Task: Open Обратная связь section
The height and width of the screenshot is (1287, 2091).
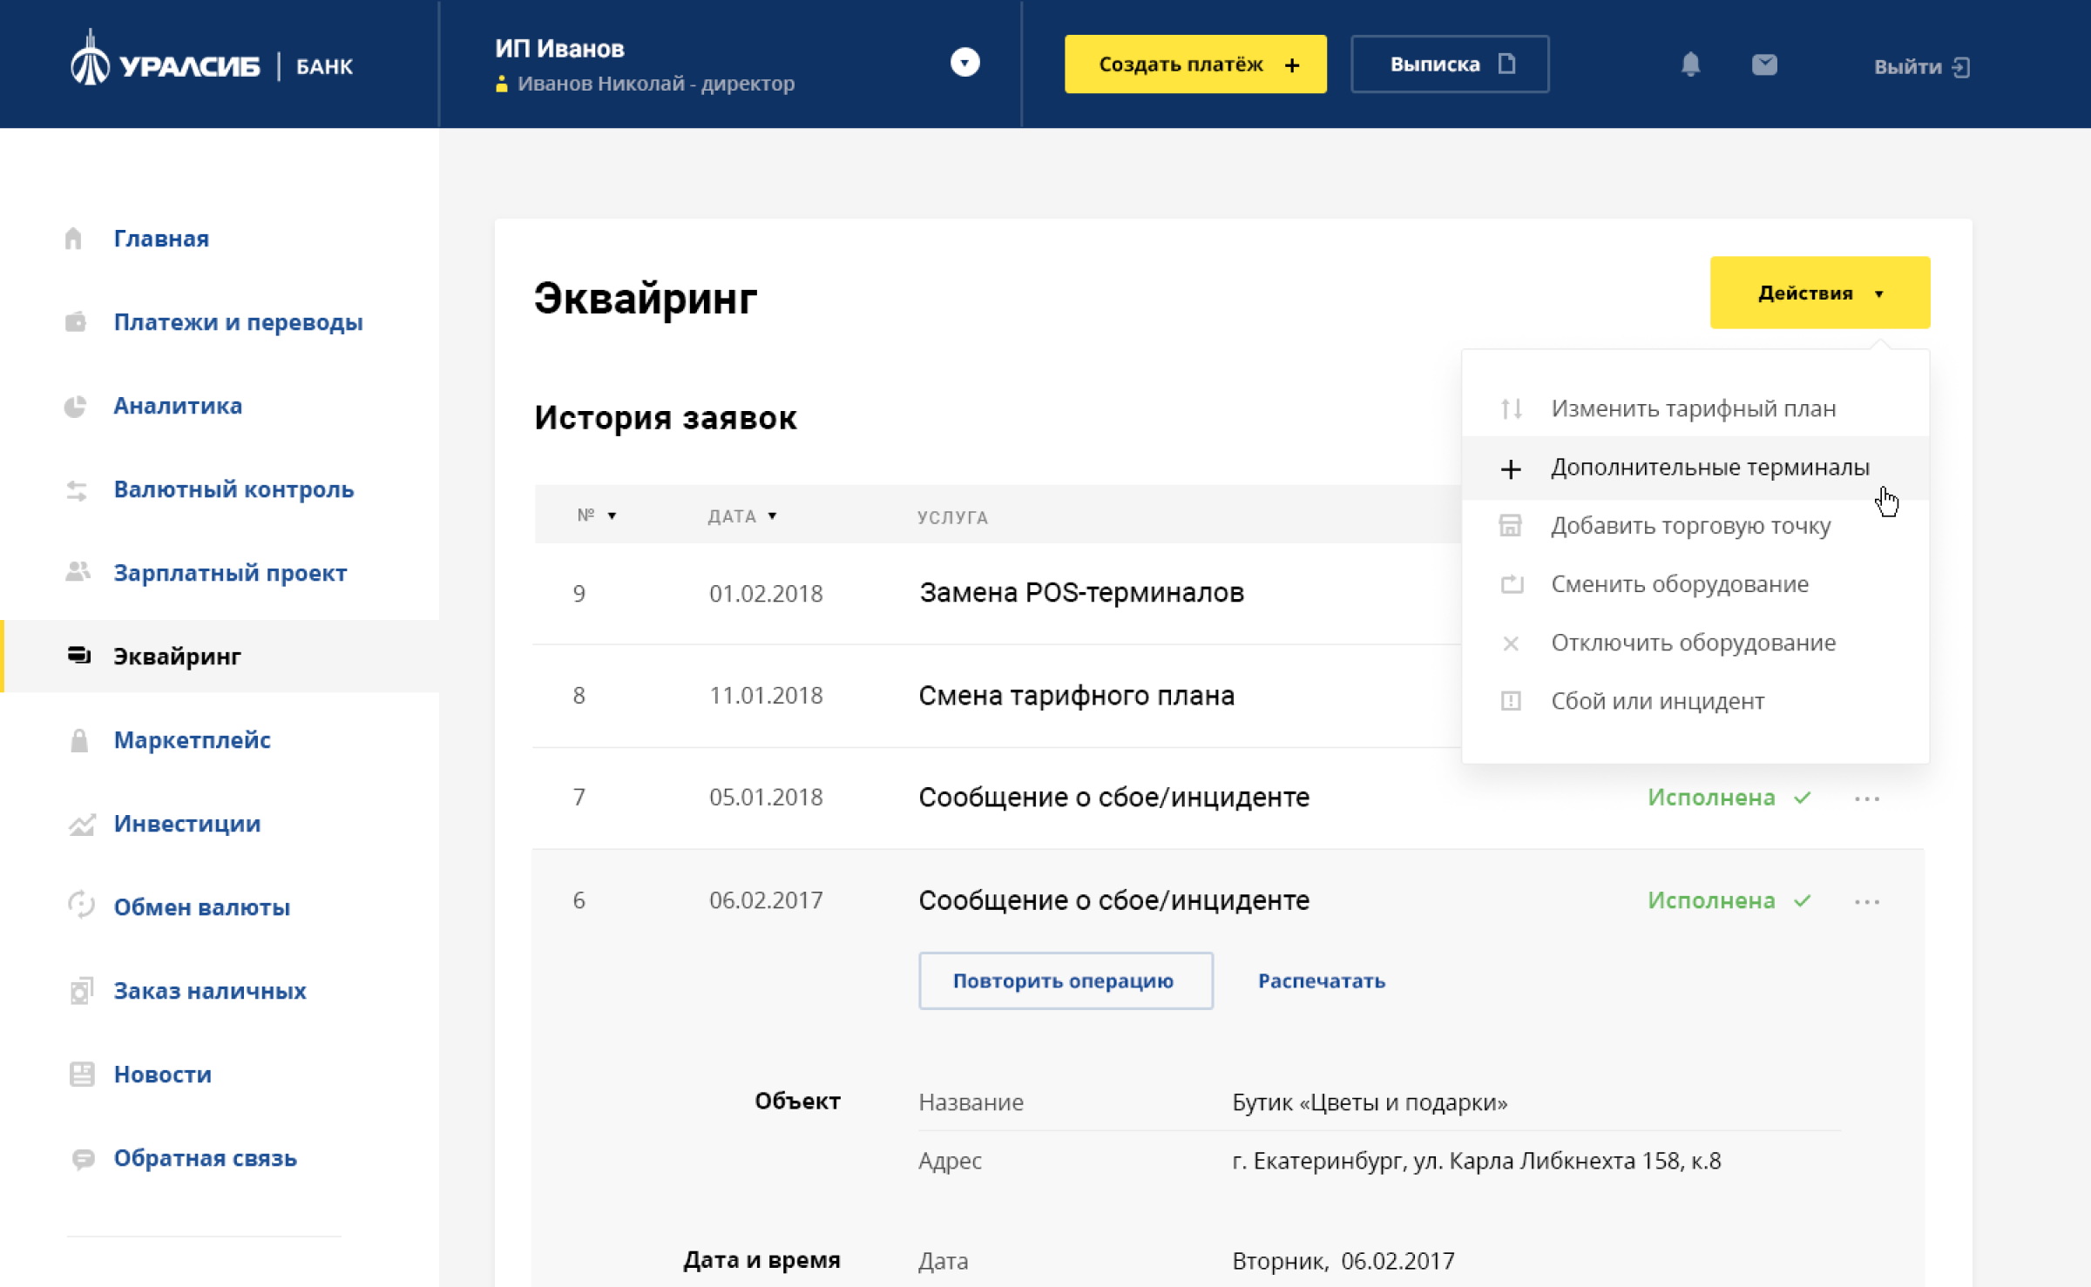Action: (205, 1158)
